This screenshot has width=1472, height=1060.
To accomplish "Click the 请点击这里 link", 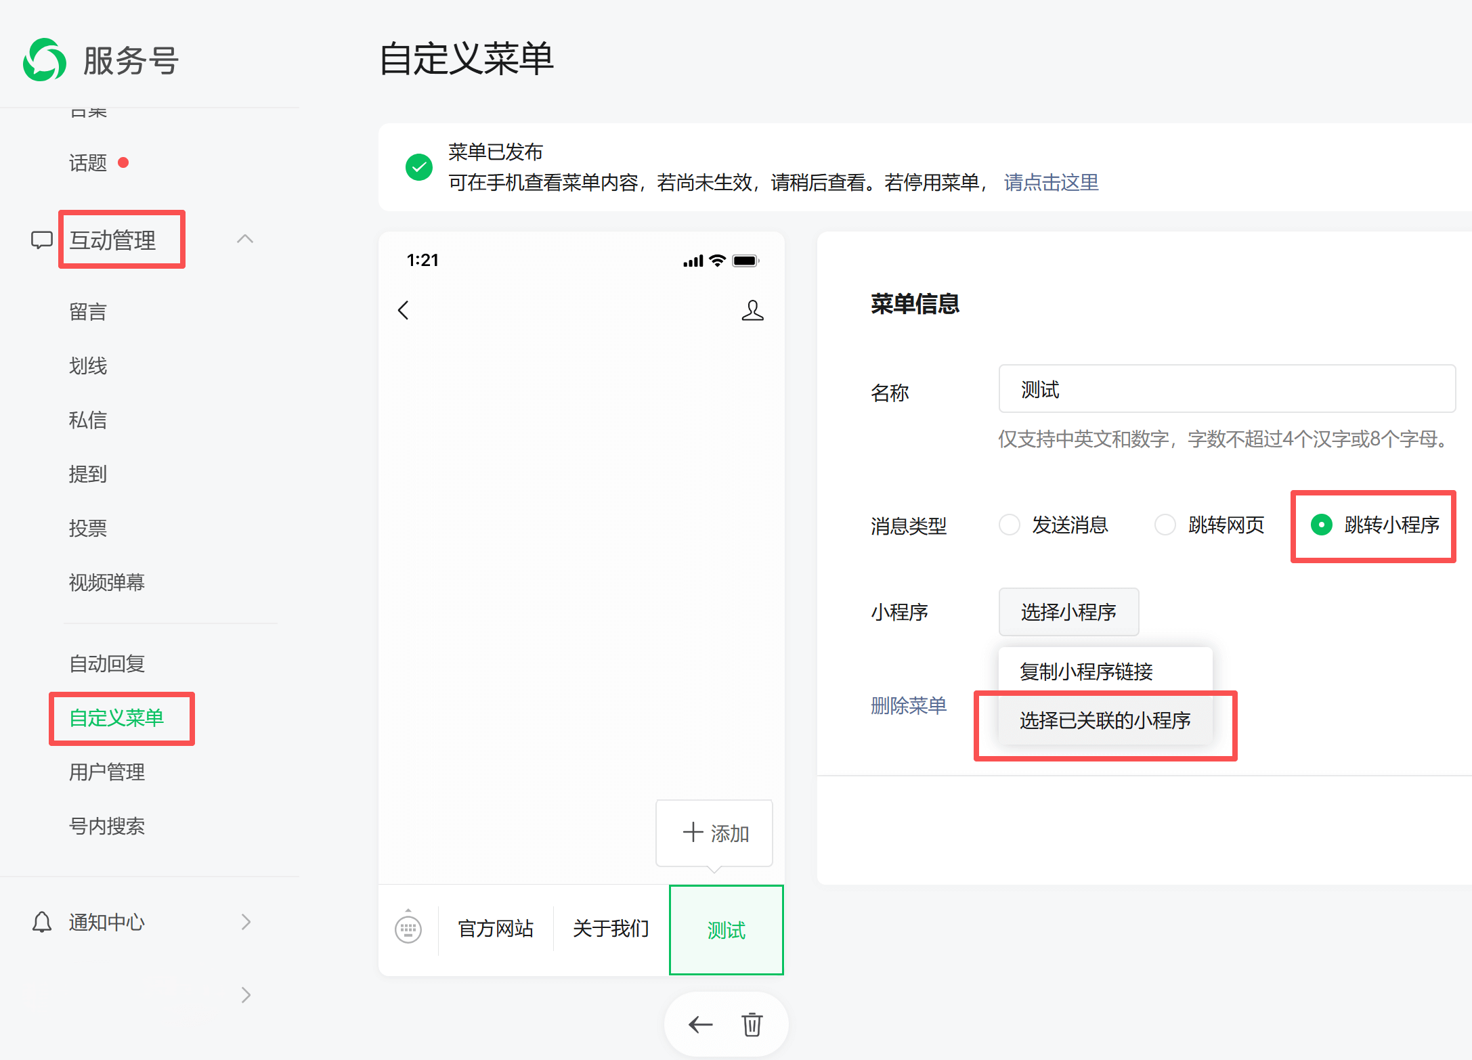I will [x=1051, y=182].
